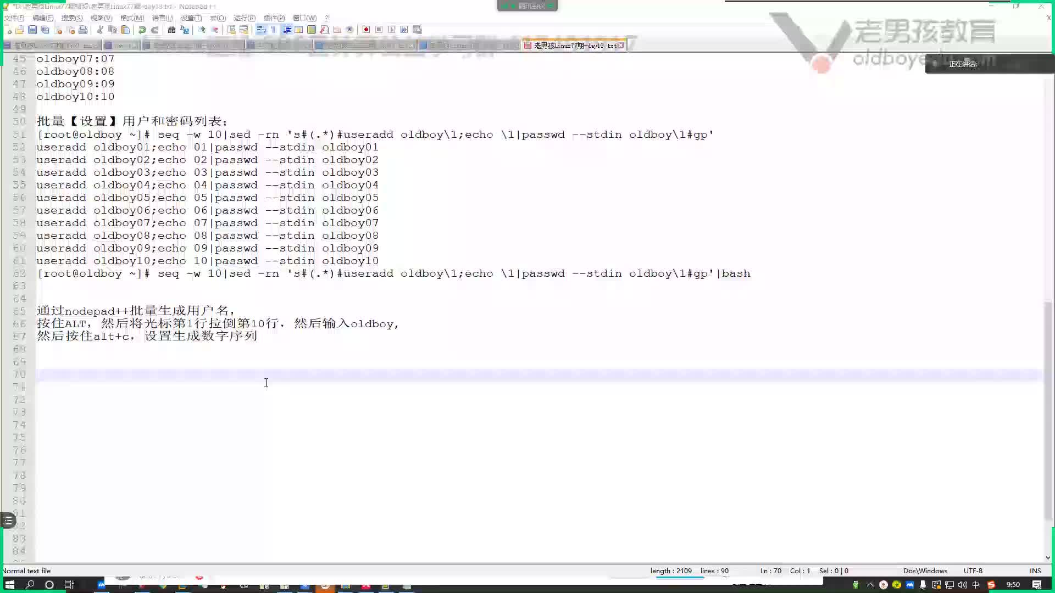This screenshot has height=593, width=1055.
Task: Close the day13.txt tab with its X
Action: click(x=621, y=46)
